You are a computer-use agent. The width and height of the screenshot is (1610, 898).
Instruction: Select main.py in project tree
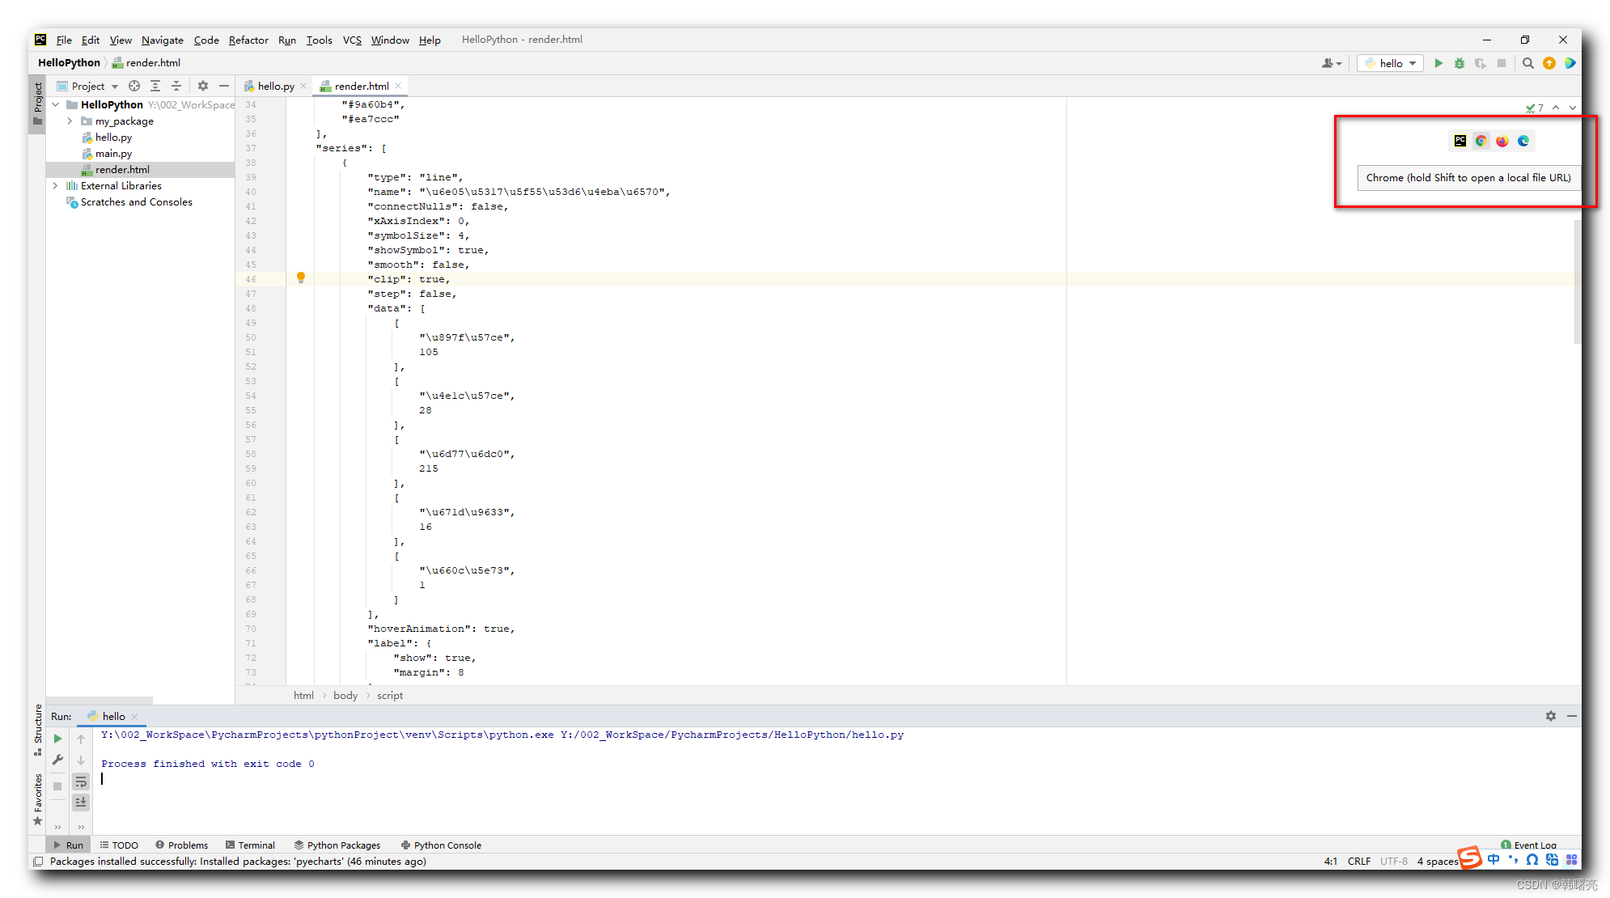point(113,154)
